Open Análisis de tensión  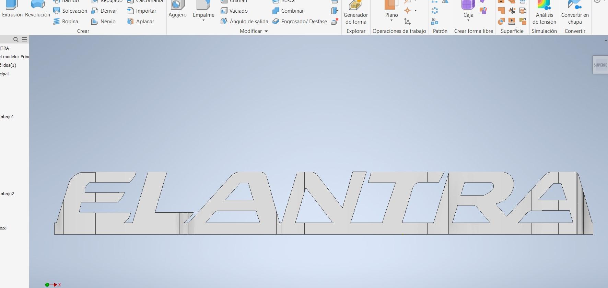point(544,13)
